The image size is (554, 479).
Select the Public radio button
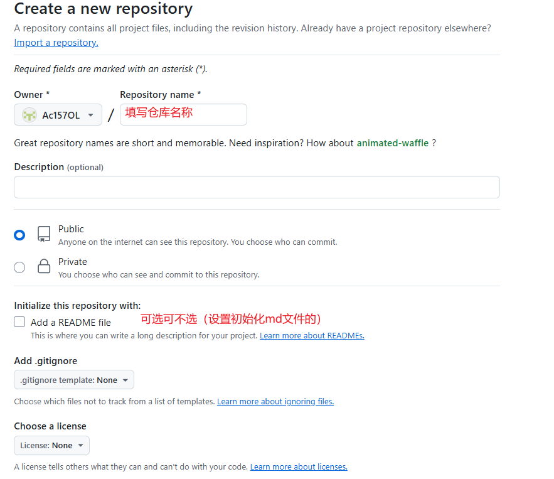click(19, 235)
